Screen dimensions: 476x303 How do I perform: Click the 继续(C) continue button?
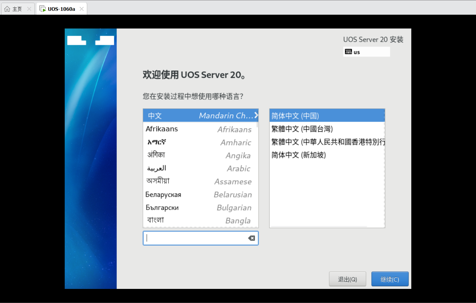click(390, 279)
